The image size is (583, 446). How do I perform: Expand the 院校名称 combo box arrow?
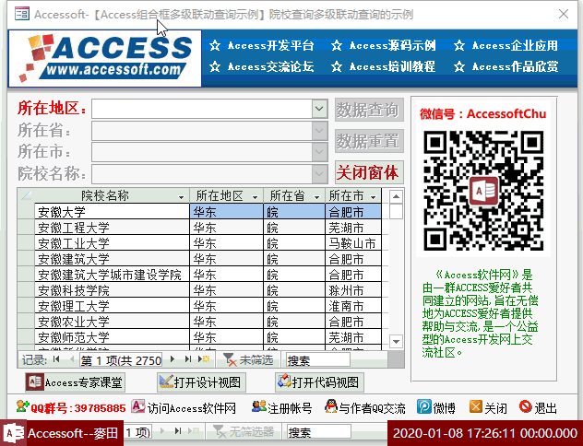[x=319, y=173]
